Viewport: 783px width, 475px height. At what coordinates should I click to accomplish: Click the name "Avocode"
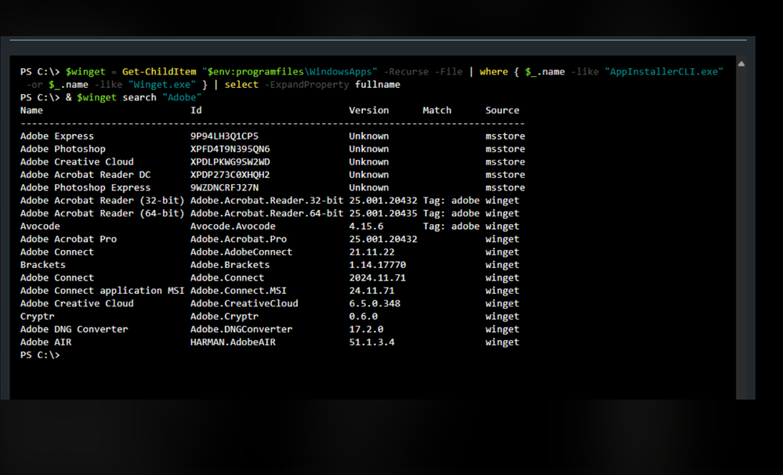[40, 227]
